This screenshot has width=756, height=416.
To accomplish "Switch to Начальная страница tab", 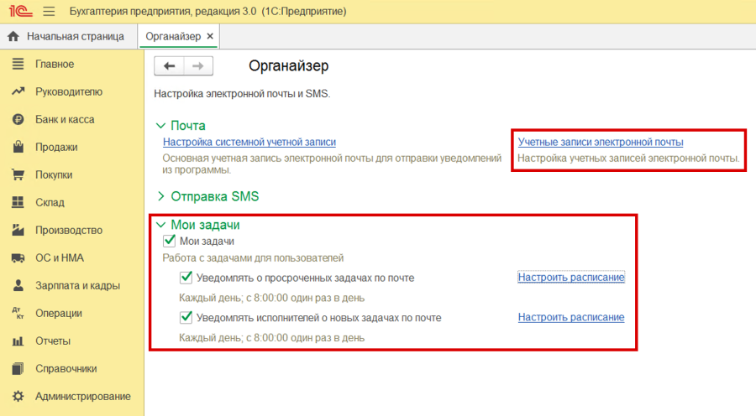I will click(x=67, y=37).
